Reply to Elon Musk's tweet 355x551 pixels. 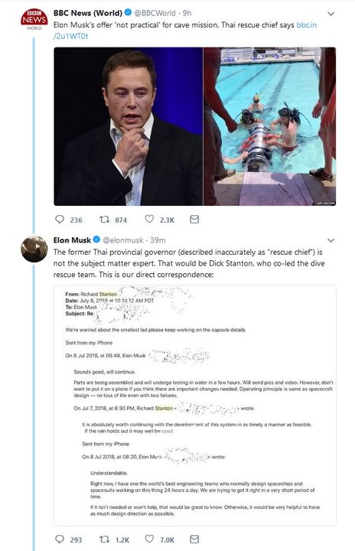click(60, 539)
